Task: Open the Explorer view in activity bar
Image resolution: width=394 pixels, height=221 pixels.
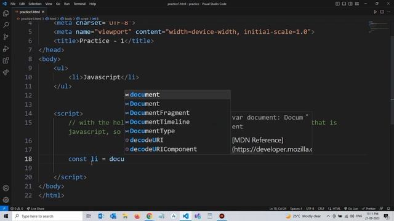Action: tap(6, 14)
